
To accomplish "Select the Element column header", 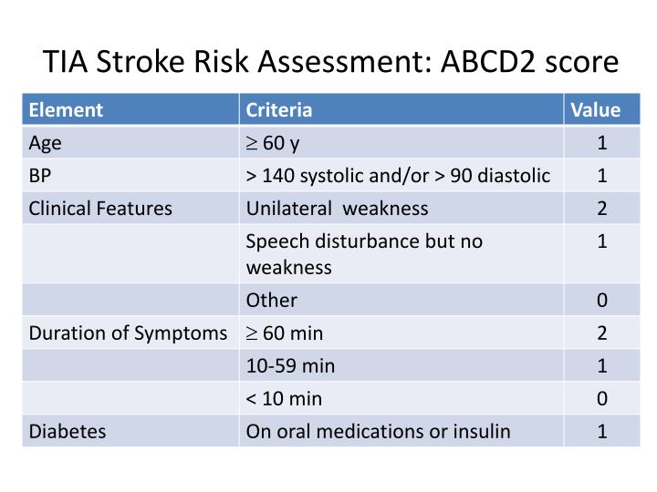I will [130, 109].
